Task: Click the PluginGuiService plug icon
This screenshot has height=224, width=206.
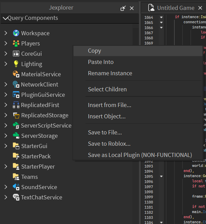Action: click(x=16, y=95)
